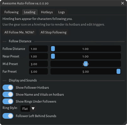
Task: Open the Hotkeys tab
Action: coord(47,12)
